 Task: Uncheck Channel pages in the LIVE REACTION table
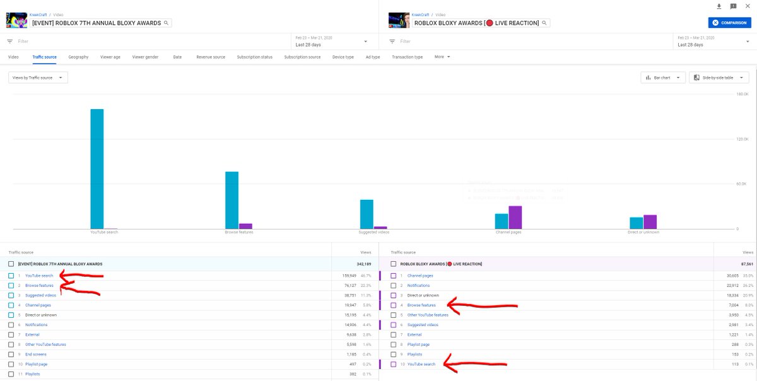coord(394,276)
